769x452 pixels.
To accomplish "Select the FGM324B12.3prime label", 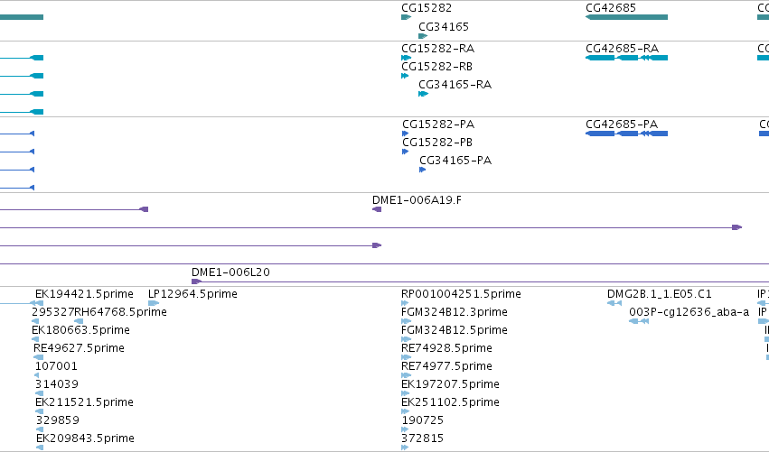I will [x=455, y=312].
